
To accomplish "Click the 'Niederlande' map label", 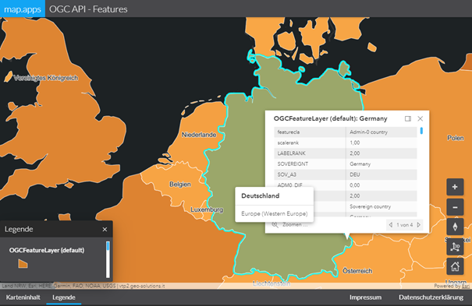I will [x=199, y=135].
